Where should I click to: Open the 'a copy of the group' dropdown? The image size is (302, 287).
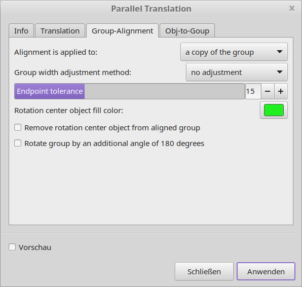pyautogui.click(x=234, y=52)
